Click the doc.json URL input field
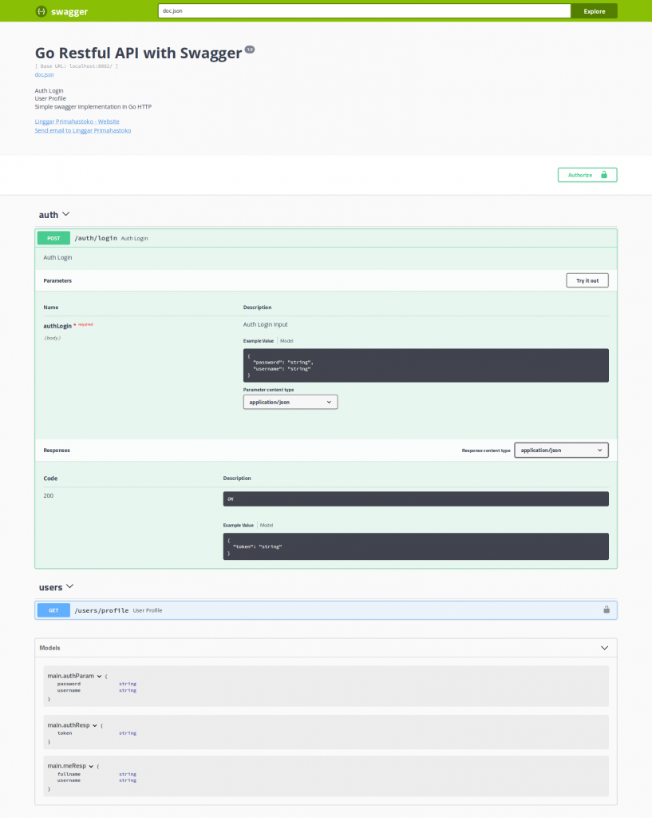Viewport: 652px width, 818px height. tap(365, 11)
